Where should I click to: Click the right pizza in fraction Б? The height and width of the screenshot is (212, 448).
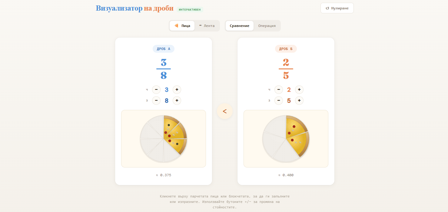click(286, 139)
